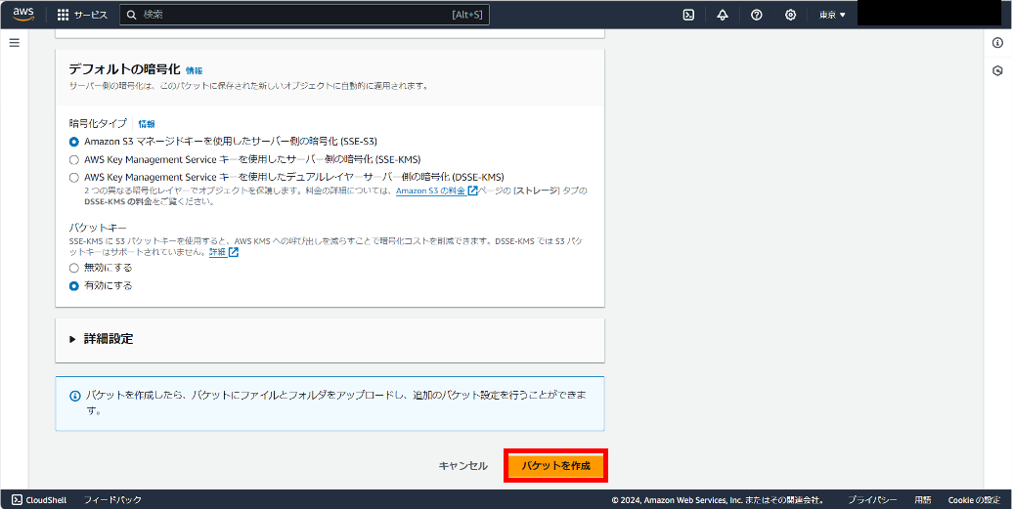The image size is (1012, 509).
Task: Open the 東京 region dropdown
Action: (x=832, y=15)
